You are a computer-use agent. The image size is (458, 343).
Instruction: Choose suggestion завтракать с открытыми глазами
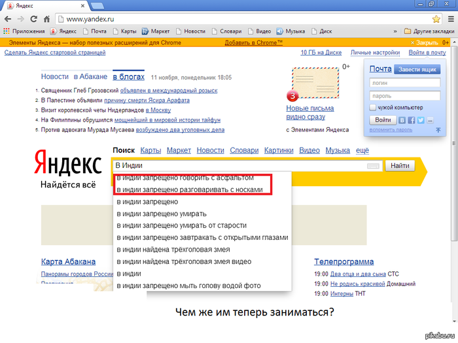click(202, 238)
